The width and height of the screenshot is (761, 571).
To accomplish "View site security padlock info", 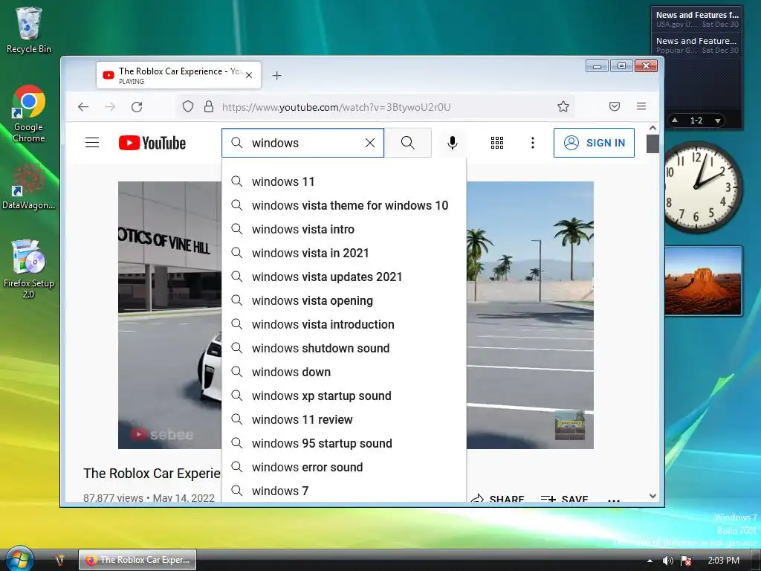I will point(209,107).
